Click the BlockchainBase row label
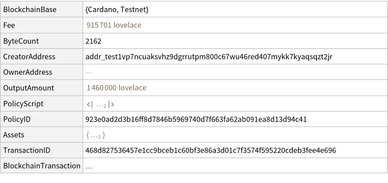 (x=30, y=10)
